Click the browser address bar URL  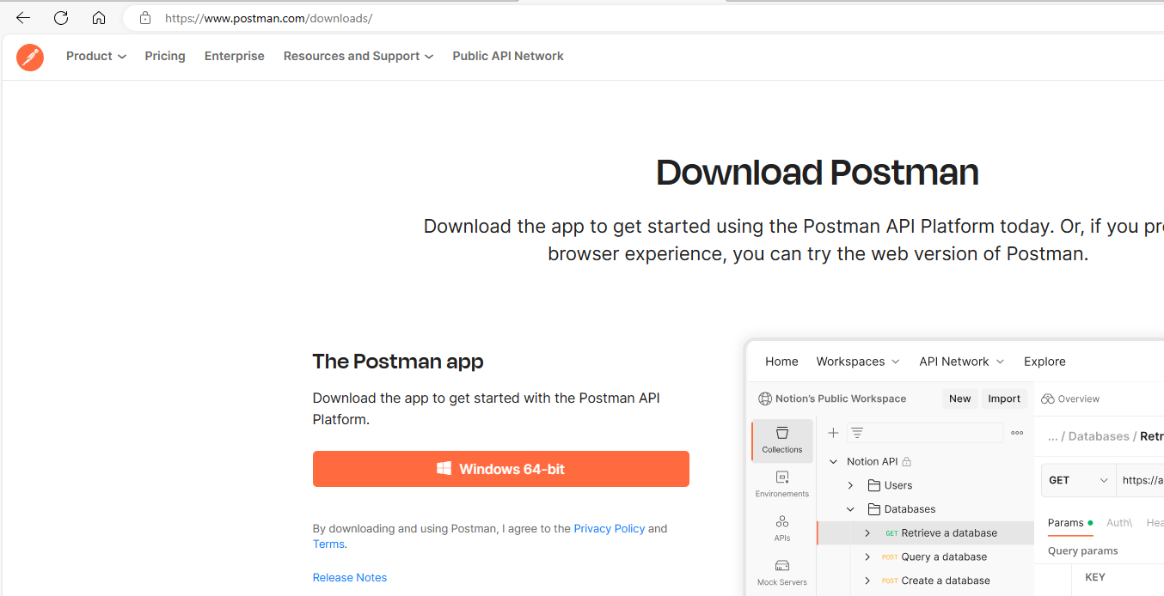coord(269,18)
